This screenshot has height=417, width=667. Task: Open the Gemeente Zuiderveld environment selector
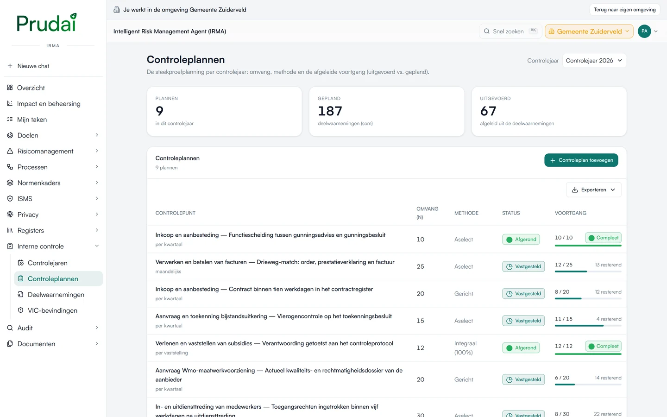click(x=589, y=32)
